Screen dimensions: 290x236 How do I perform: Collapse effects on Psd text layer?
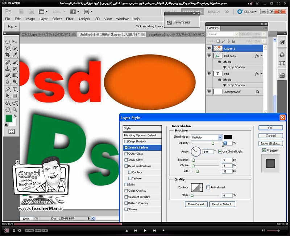coord(261,74)
